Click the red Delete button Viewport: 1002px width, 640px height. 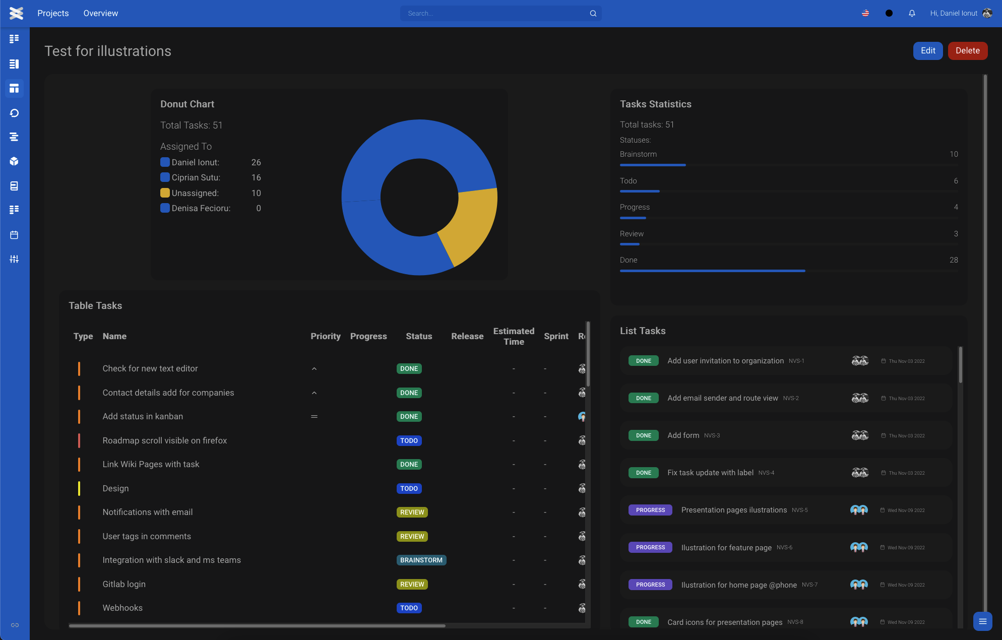(967, 51)
